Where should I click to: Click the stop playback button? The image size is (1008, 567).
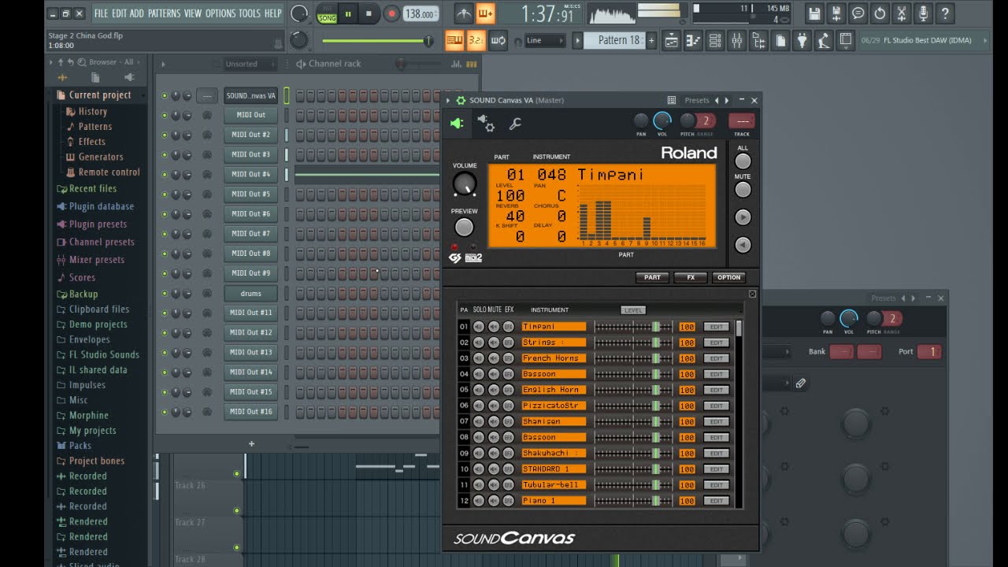369,13
